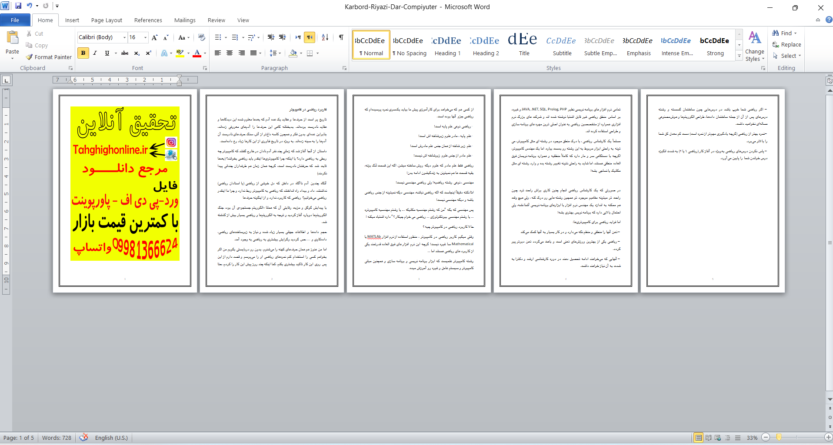Toggle Align Text Right

click(241, 53)
